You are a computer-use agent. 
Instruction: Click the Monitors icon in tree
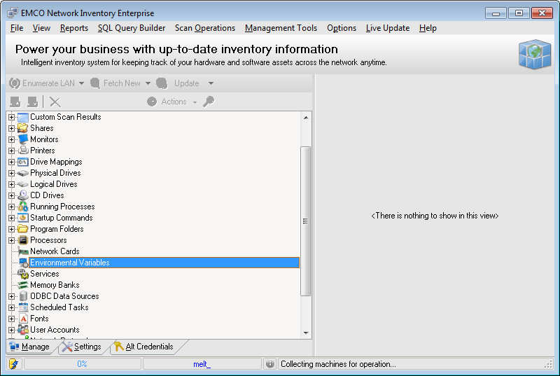coord(23,139)
